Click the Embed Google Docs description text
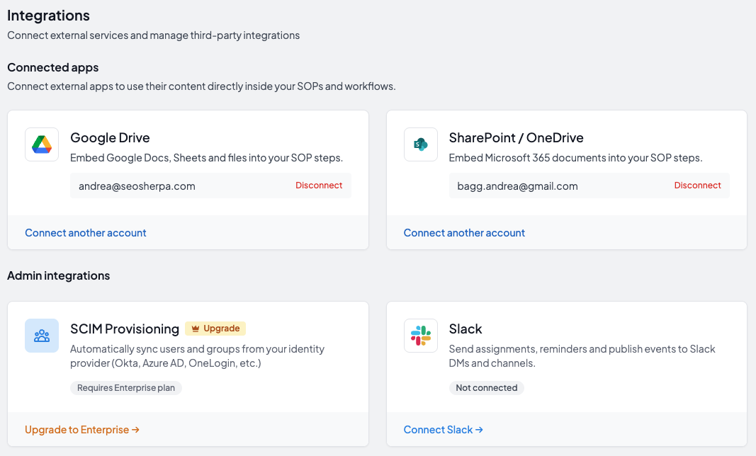 coord(206,158)
